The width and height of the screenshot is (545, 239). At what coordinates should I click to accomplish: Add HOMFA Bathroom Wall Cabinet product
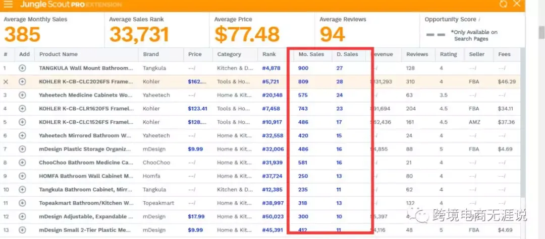coord(22,176)
